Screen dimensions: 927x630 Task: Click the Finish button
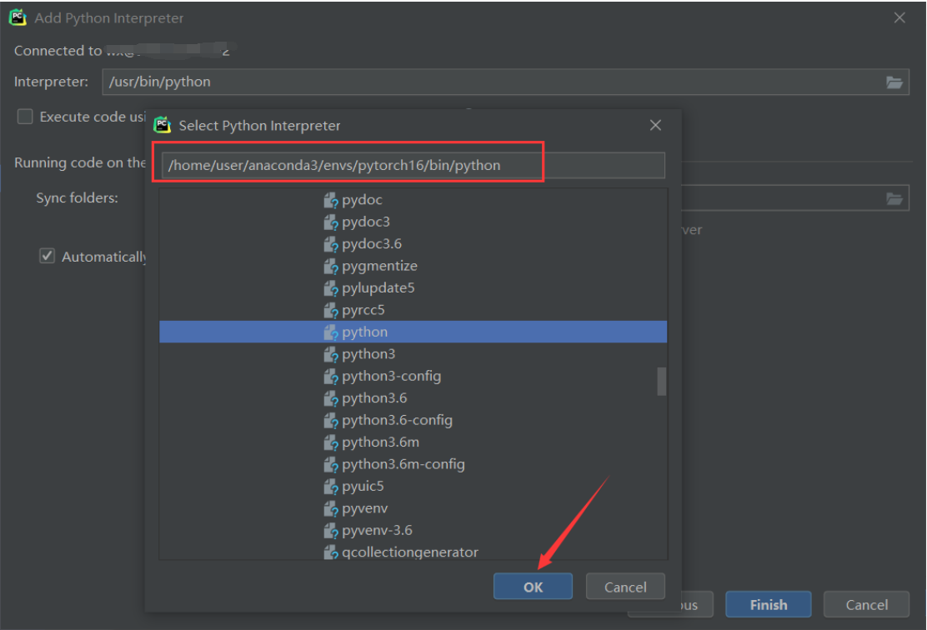[768, 605]
